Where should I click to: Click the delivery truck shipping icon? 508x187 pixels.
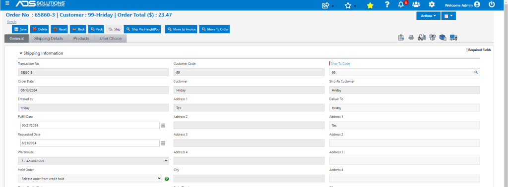click(x=453, y=38)
